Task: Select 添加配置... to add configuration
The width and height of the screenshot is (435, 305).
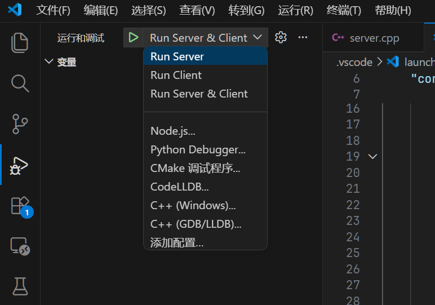Action: (205, 242)
